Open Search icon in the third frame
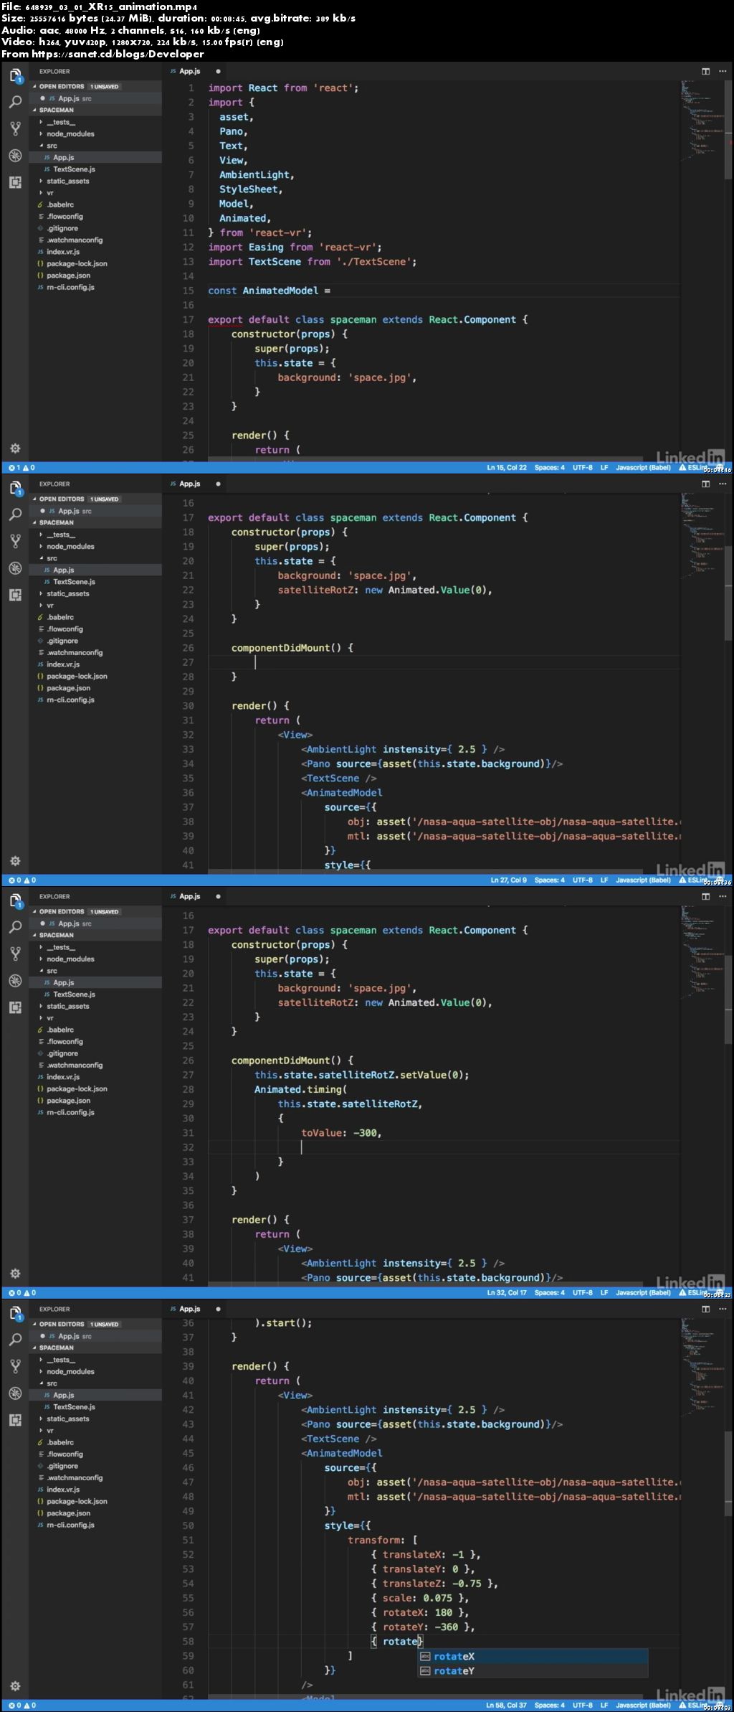This screenshot has width=734, height=1712. [15, 927]
